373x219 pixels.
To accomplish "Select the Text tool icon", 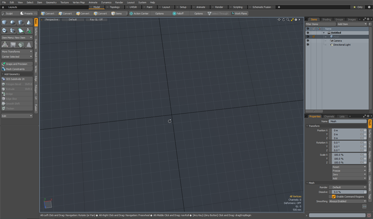I will (29, 31).
